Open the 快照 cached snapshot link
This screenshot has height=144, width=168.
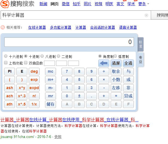58,137
